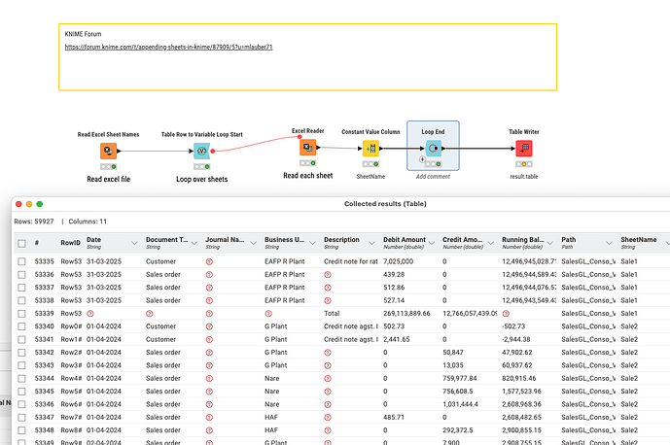Click missing Journal Name icon in row 53348

(209, 430)
